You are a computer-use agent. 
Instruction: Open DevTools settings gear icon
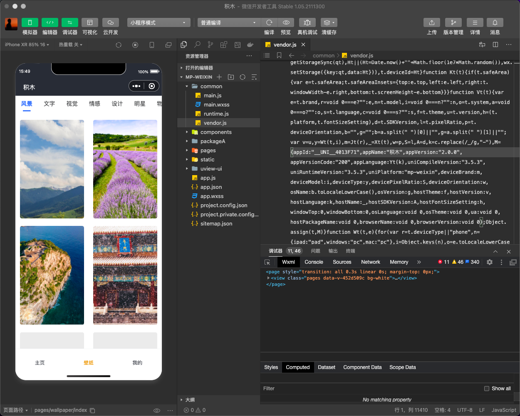coord(490,262)
